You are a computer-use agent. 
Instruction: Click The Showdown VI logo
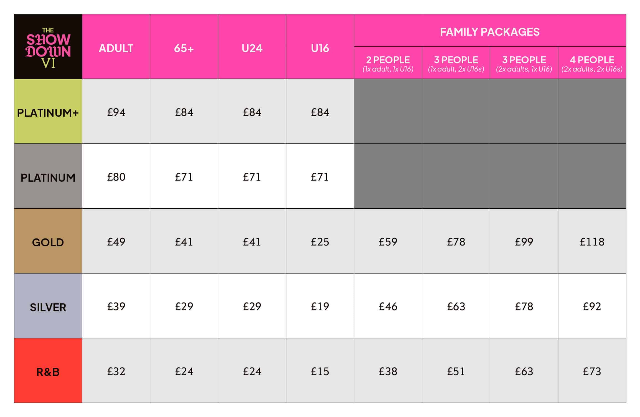48,47
